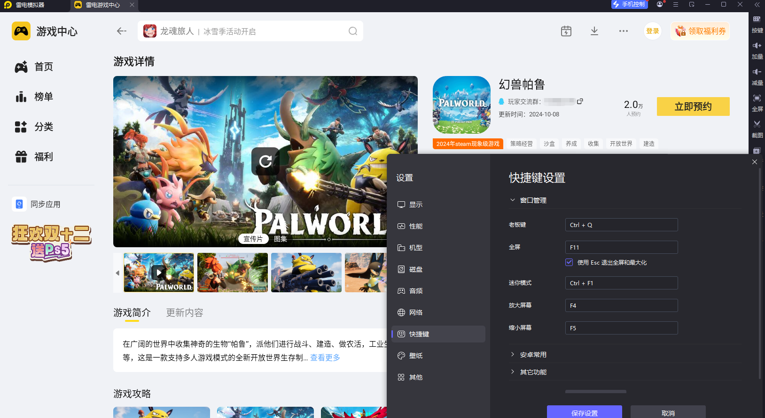Image resolution: width=765 pixels, height=418 pixels.
Task: Click 手机控制 button in title bar
Action: (x=630, y=4)
